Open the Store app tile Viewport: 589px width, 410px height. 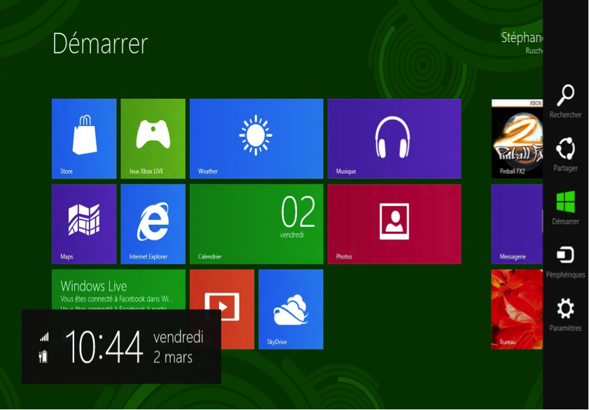(84, 139)
